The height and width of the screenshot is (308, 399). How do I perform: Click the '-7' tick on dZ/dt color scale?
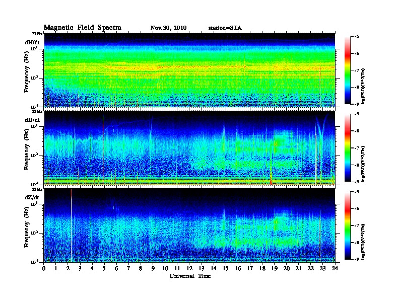357,225
